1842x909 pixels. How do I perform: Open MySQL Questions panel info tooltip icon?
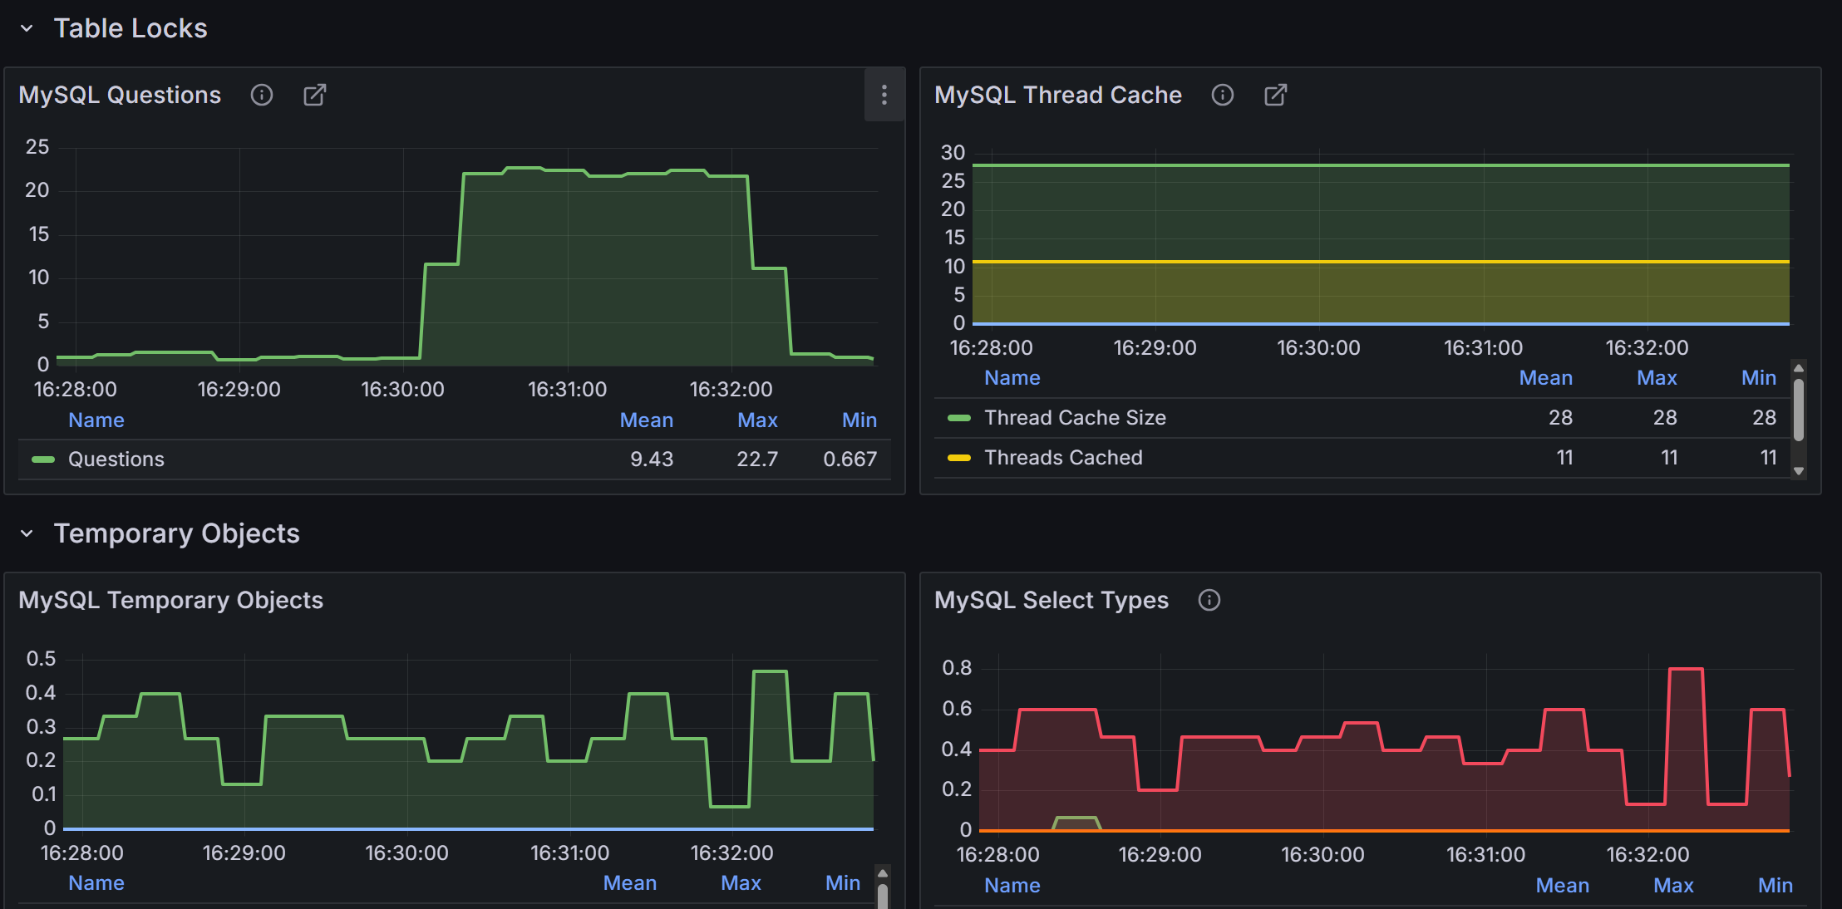pos(262,95)
